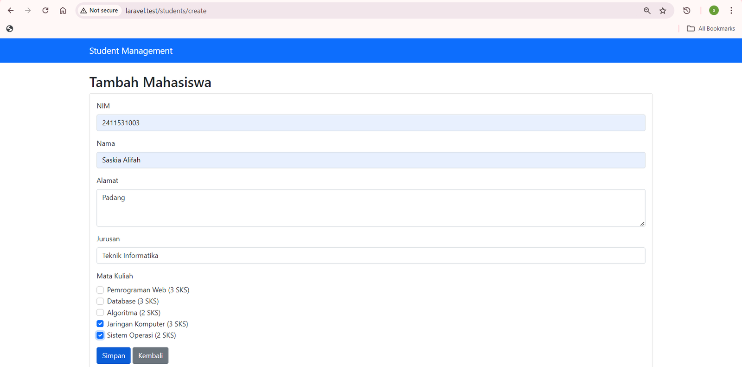This screenshot has height=367, width=742.
Task: Click the Sistem Operasi (2 SKS) label text
Action: [x=141, y=335]
